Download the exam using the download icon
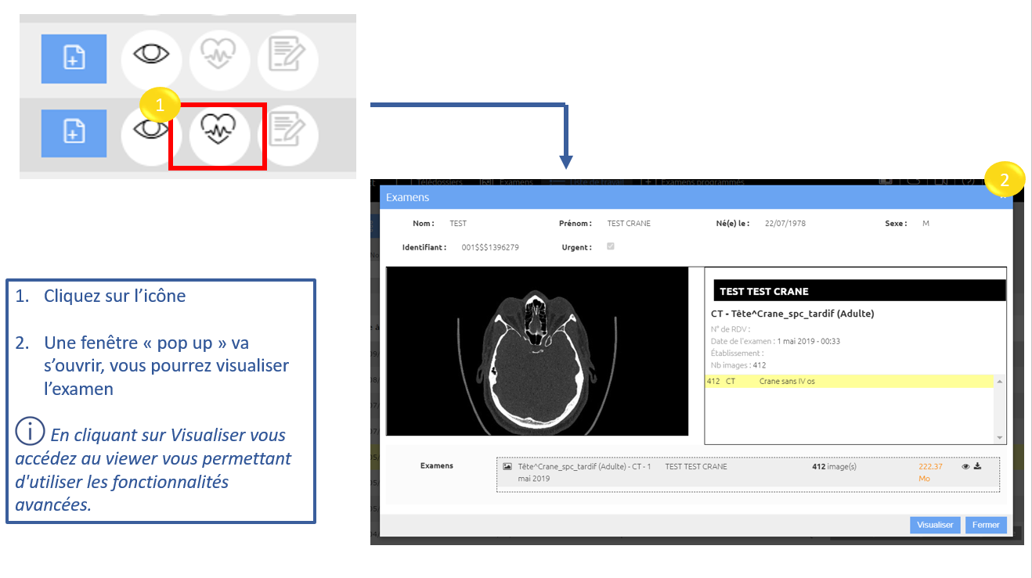Image resolution: width=1032 pixels, height=578 pixels. tap(977, 466)
